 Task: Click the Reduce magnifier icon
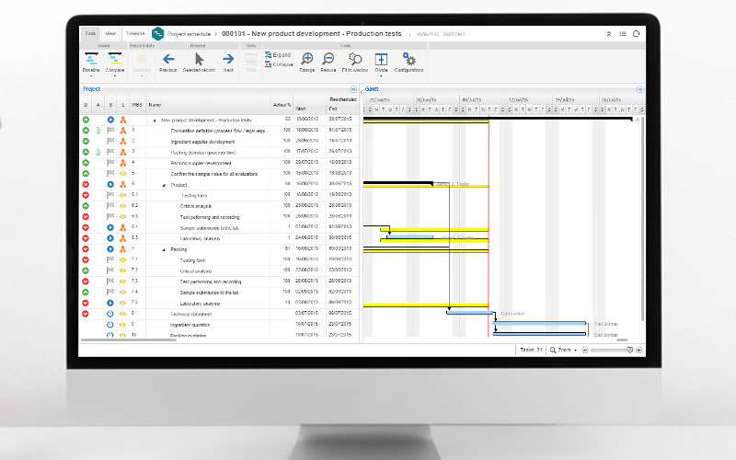(328, 59)
